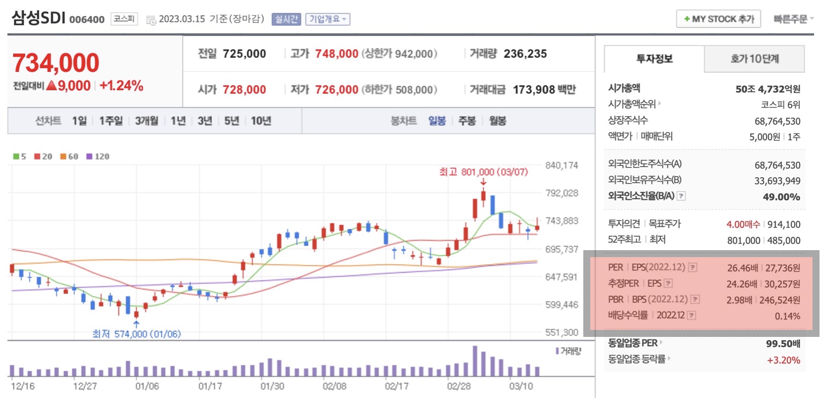Switch candle chart to 일봉
Screen dimensions: 827x406
(x=437, y=121)
